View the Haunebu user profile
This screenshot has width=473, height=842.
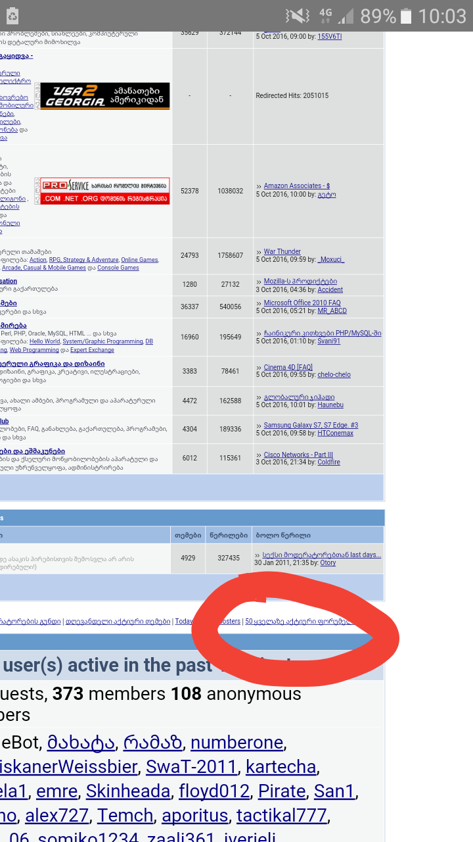pos(330,405)
